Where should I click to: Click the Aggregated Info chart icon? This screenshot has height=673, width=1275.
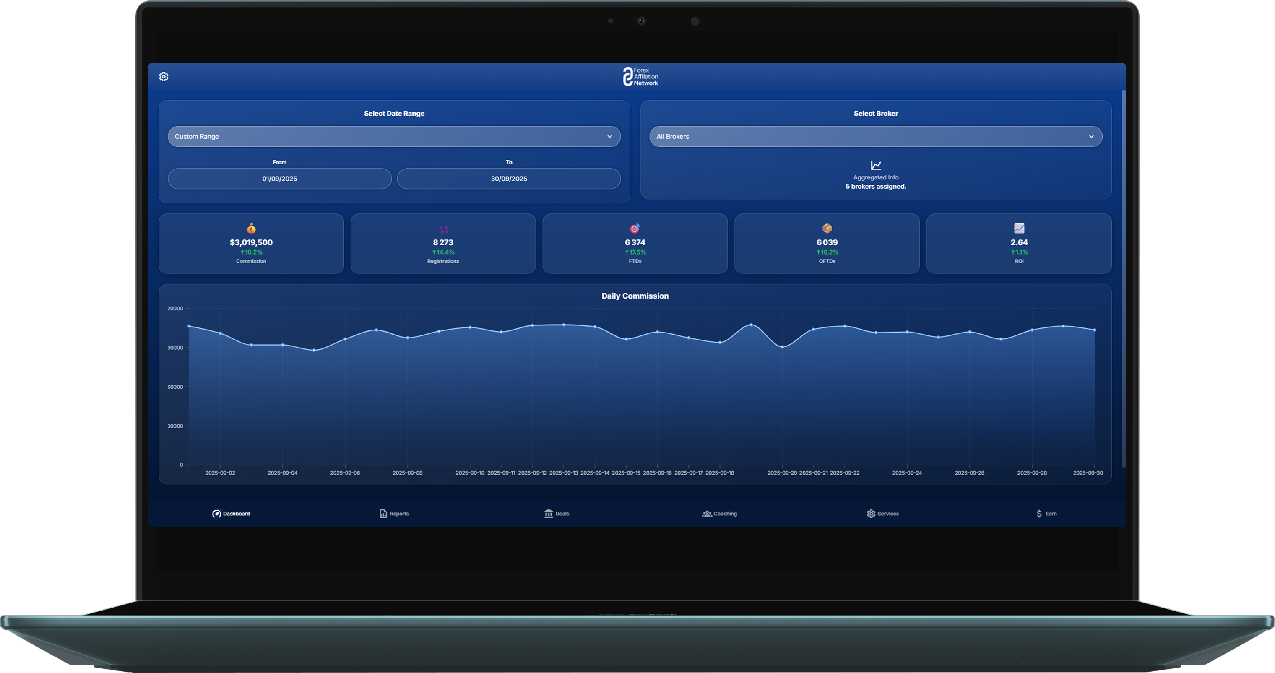(876, 165)
